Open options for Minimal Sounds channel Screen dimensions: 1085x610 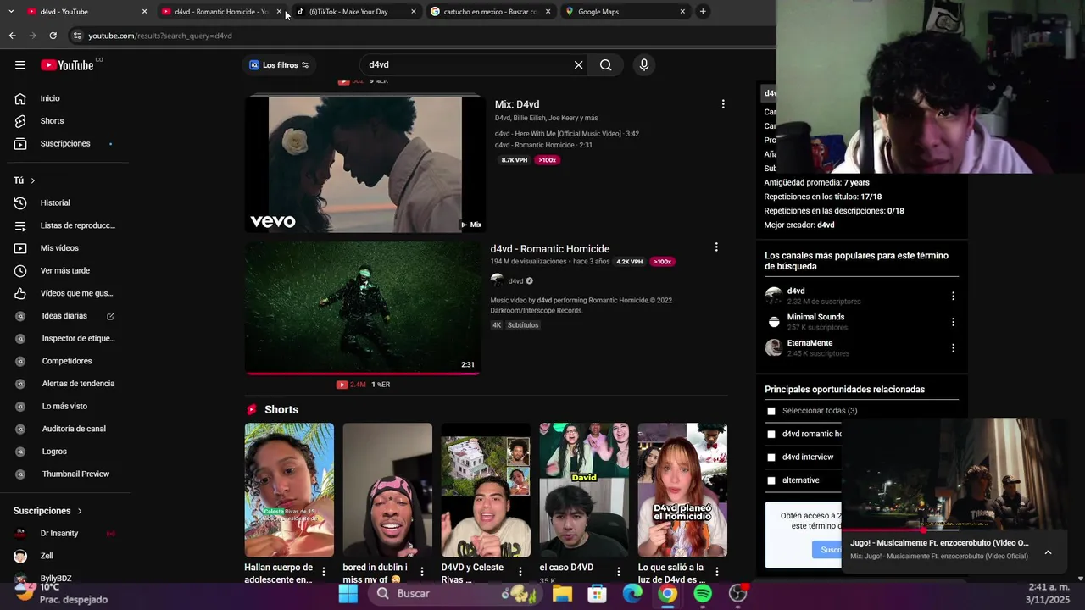point(953,322)
